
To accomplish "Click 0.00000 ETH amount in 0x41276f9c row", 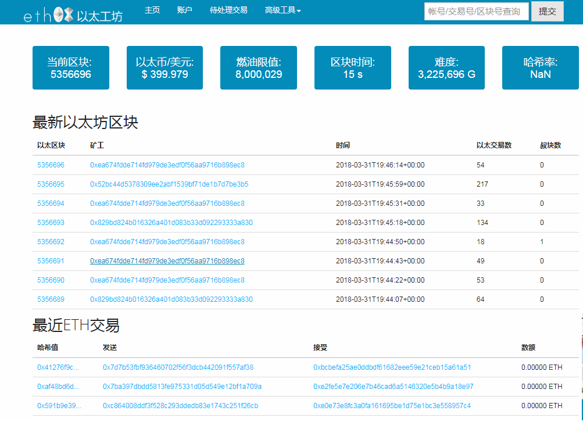I will click(x=542, y=367).
